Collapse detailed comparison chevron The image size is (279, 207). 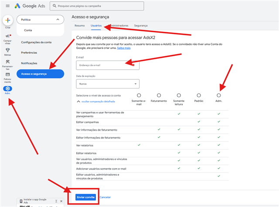78,102
